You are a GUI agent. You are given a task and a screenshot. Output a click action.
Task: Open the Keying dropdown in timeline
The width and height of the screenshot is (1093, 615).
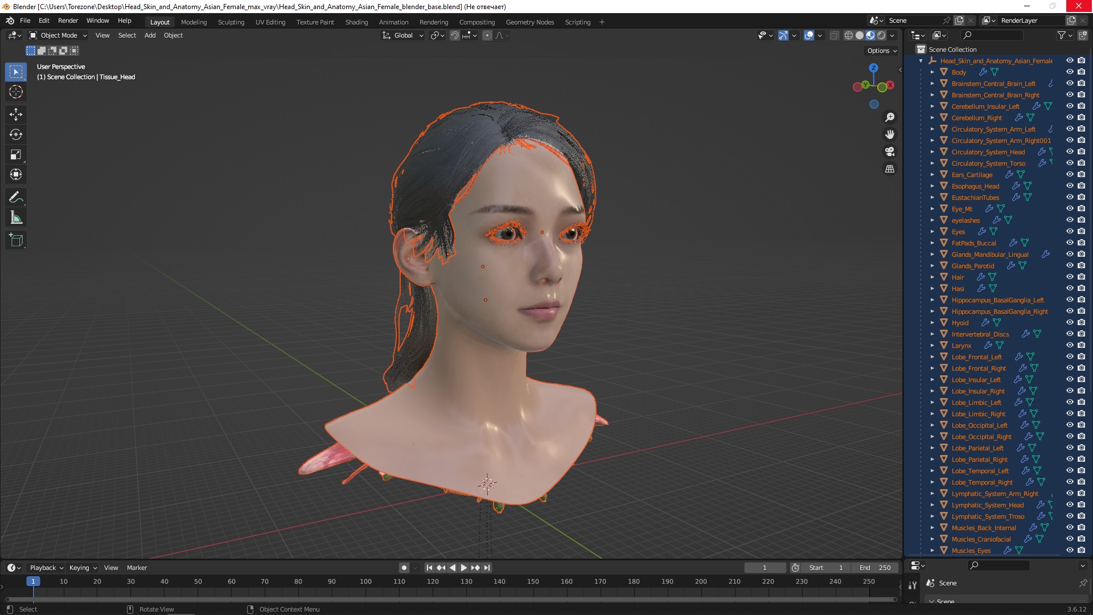pos(83,568)
